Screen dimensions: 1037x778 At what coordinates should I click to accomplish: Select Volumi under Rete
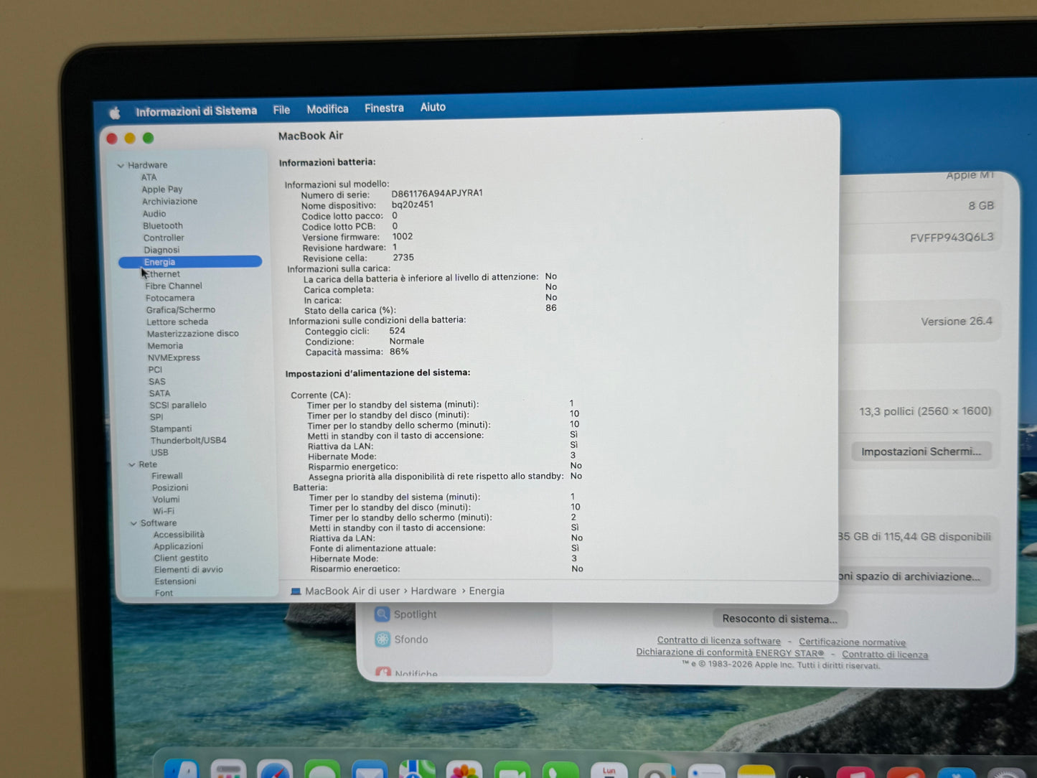[166, 500]
